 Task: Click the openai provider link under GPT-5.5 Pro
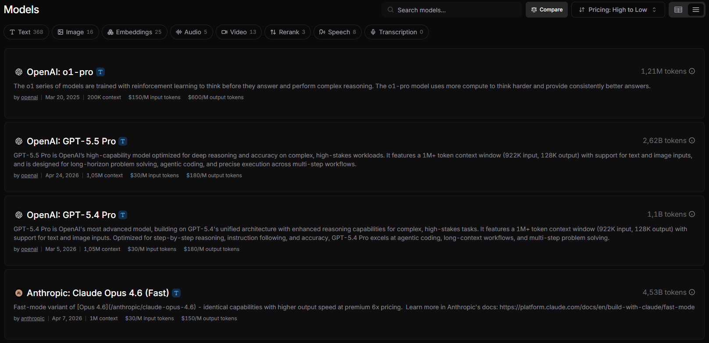[29, 175]
